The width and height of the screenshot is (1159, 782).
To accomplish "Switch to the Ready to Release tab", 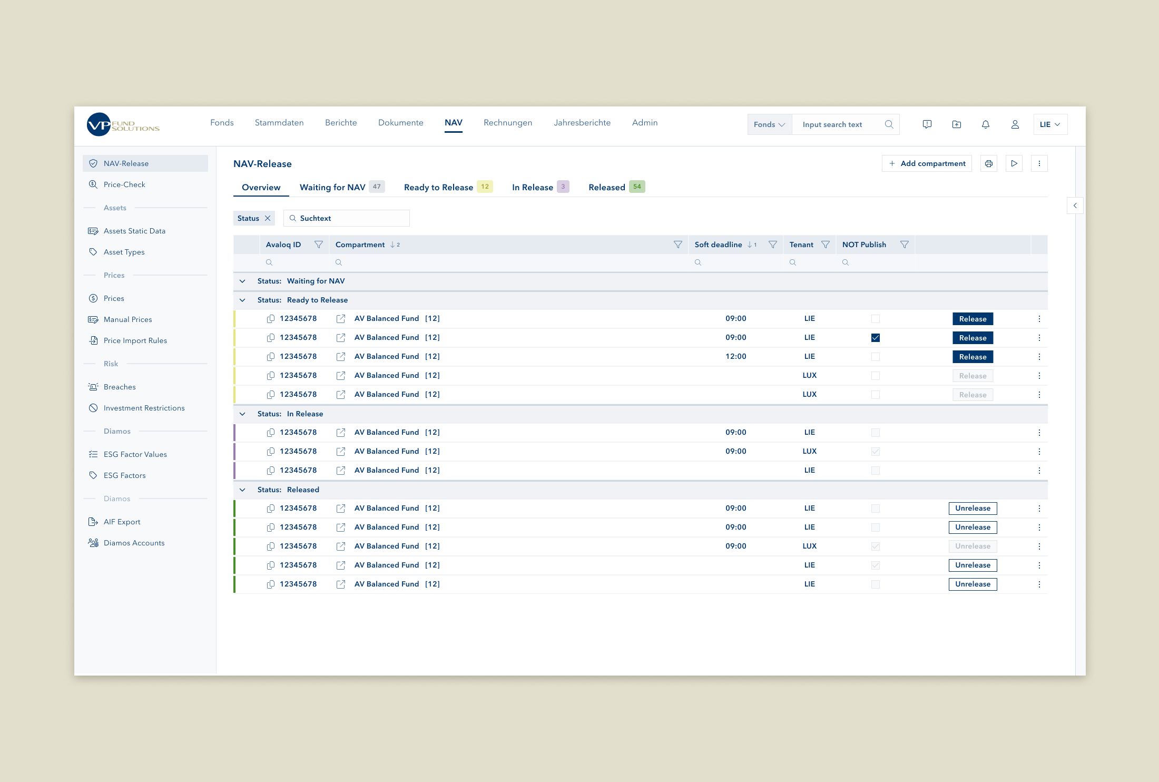I will click(x=438, y=187).
